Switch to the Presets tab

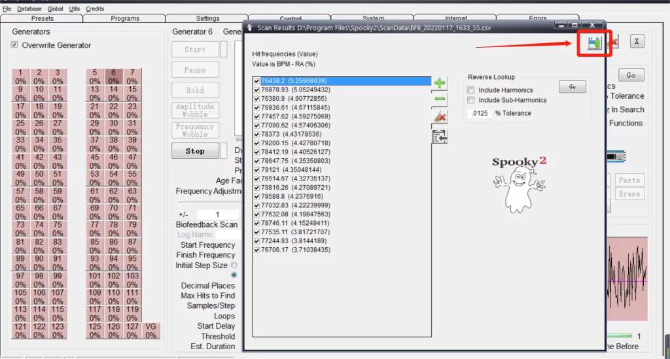(x=43, y=18)
